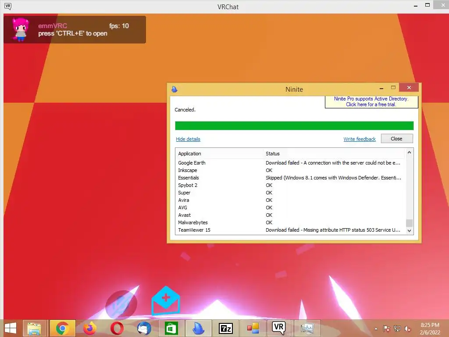Maximize the Ninite window
This screenshot has width=449, height=337.
393,88
